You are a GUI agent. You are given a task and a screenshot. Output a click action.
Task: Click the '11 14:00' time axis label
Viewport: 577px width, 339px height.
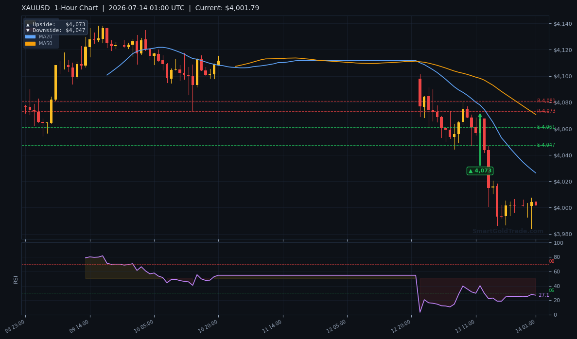click(272, 326)
